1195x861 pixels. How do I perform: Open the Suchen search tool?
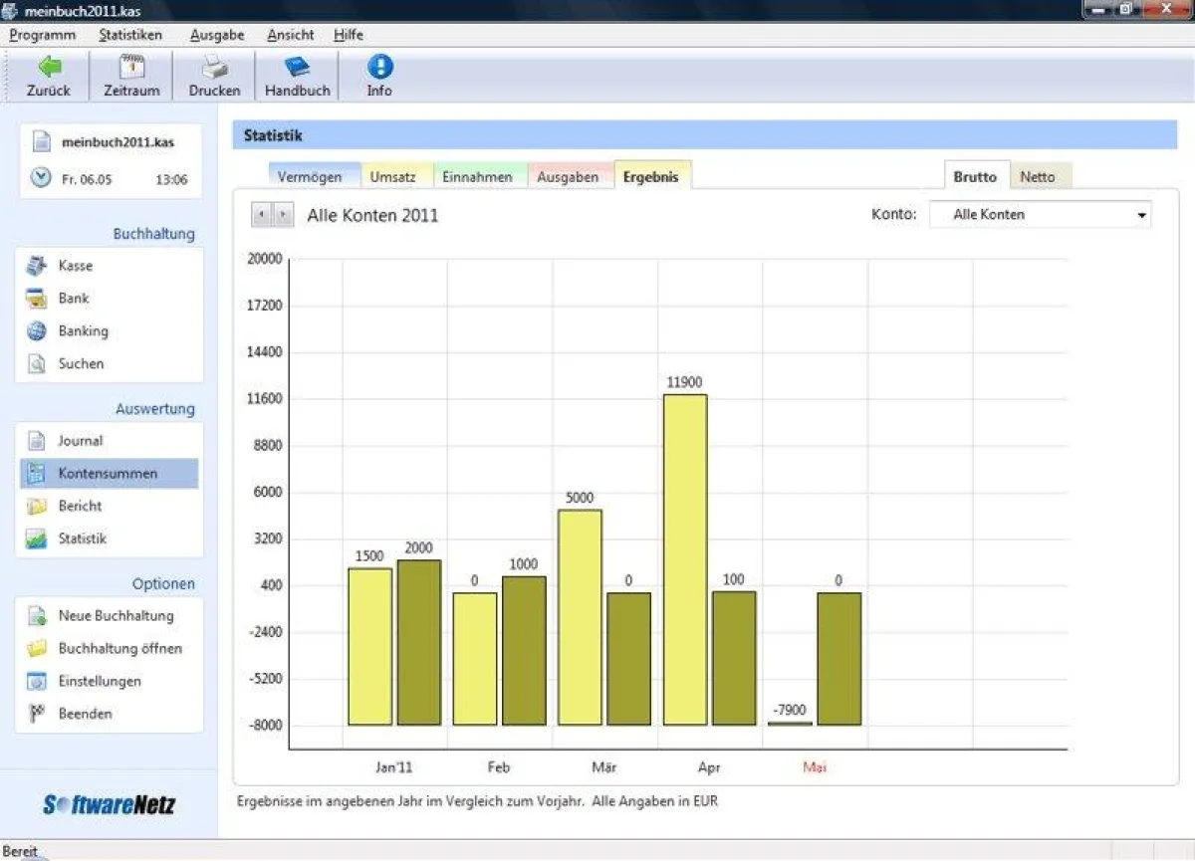[79, 363]
